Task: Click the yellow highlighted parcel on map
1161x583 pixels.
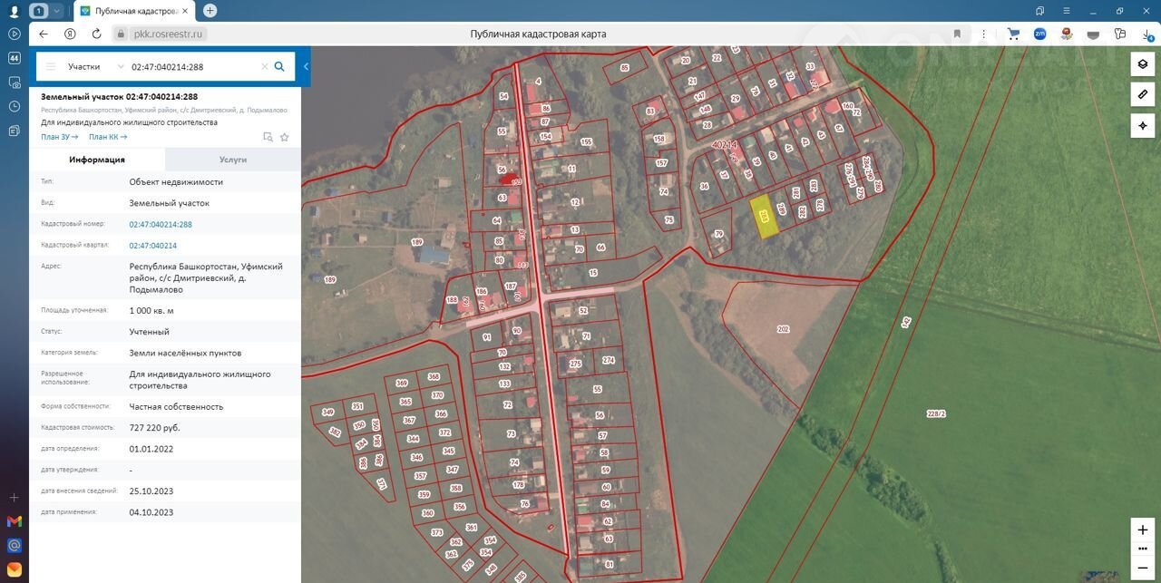Action: [x=766, y=218]
